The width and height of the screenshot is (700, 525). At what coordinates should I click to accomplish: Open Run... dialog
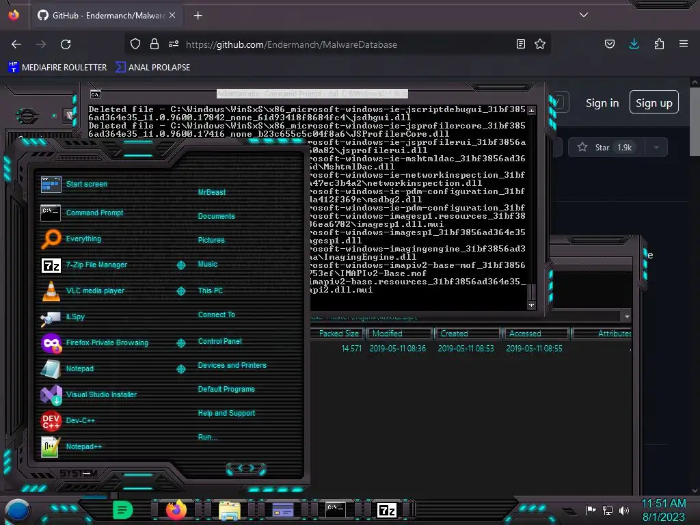[x=208, y=437]
